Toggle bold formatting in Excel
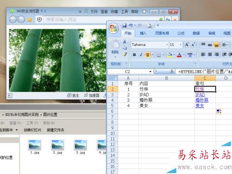This screenshot has width=232, height=174. 135,55
